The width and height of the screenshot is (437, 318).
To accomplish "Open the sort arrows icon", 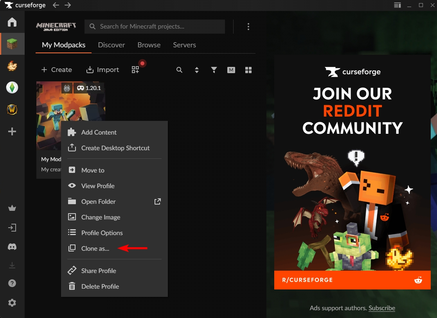I will [197, 70].
